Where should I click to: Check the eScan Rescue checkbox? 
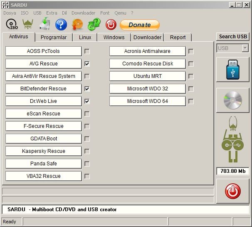pyautogui.click(x=87, y=114)
